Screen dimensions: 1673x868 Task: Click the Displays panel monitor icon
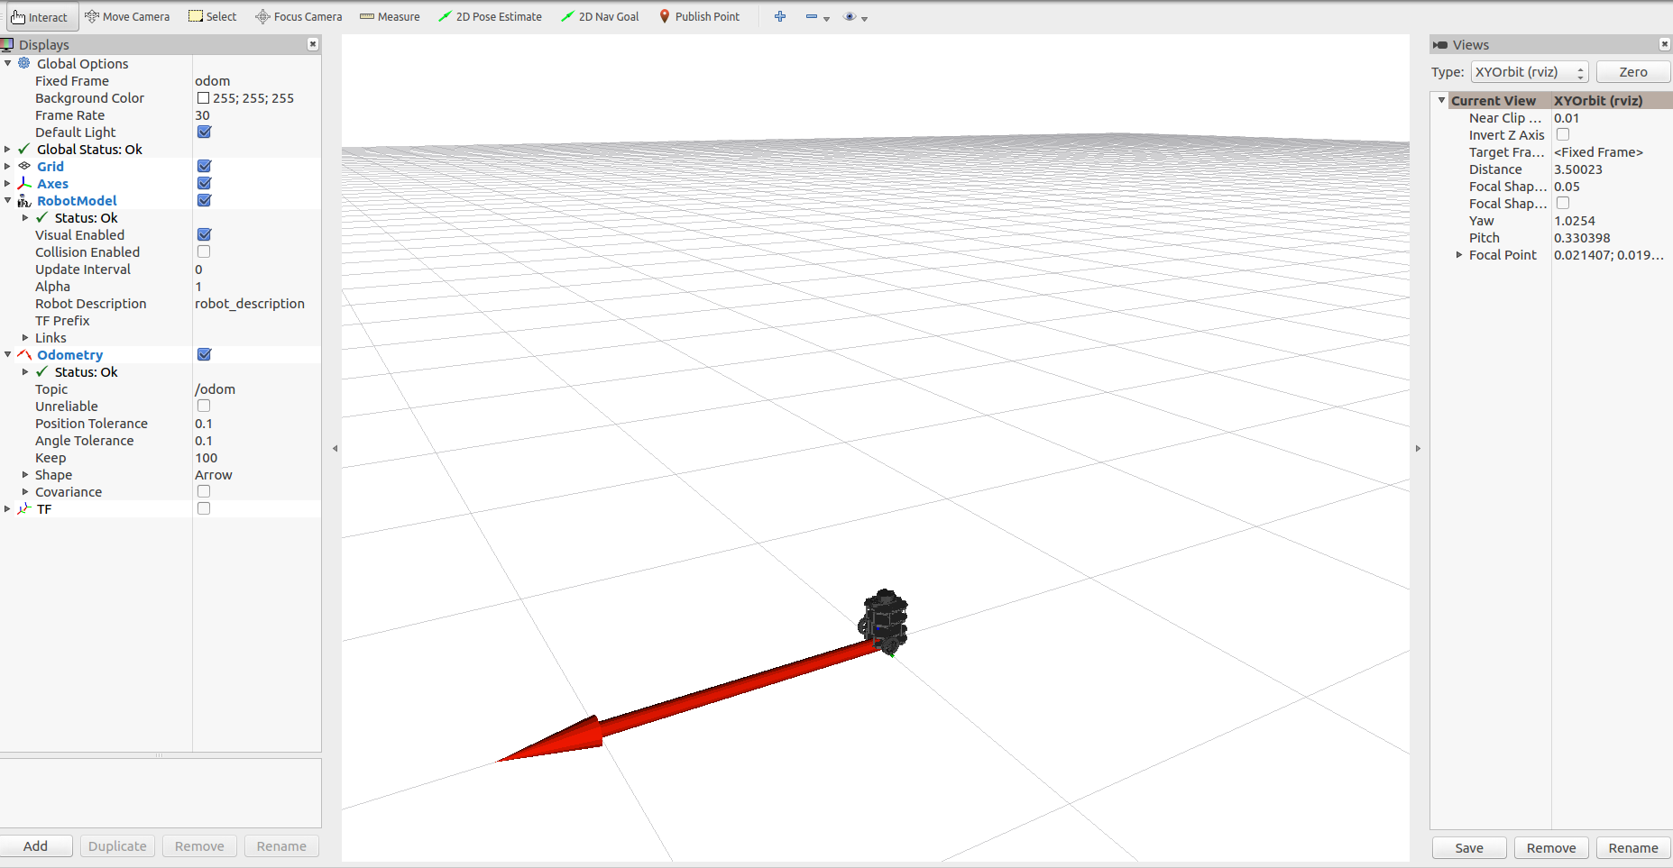point(7,44)
